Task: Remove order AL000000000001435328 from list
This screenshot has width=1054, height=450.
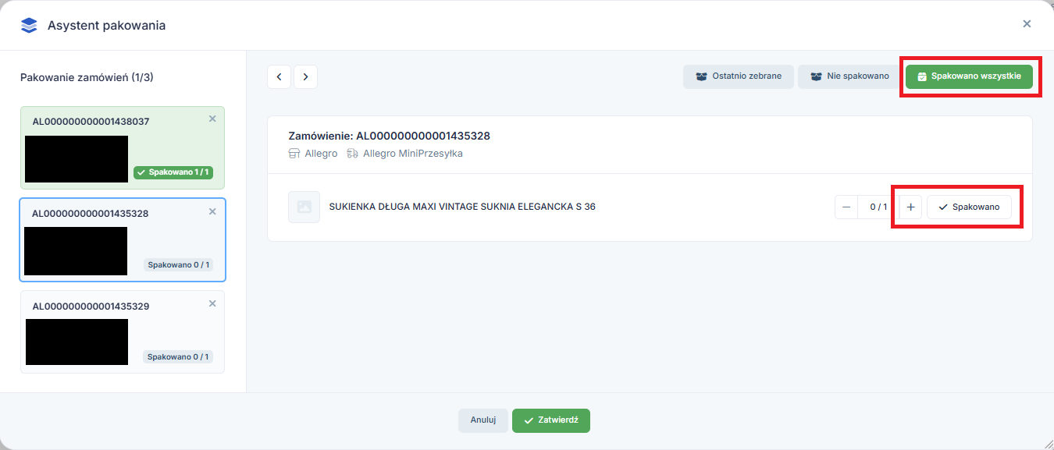Action: tap(212, 211)
